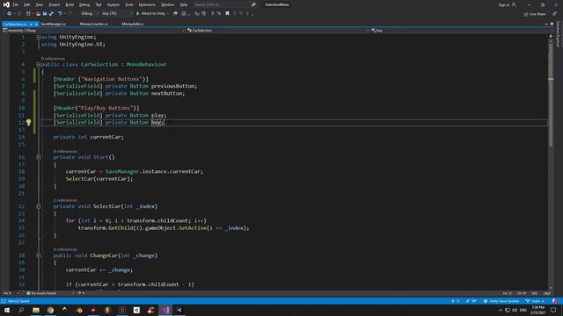
Task: Open the Edit menu
Action: [x=27, y=4]
